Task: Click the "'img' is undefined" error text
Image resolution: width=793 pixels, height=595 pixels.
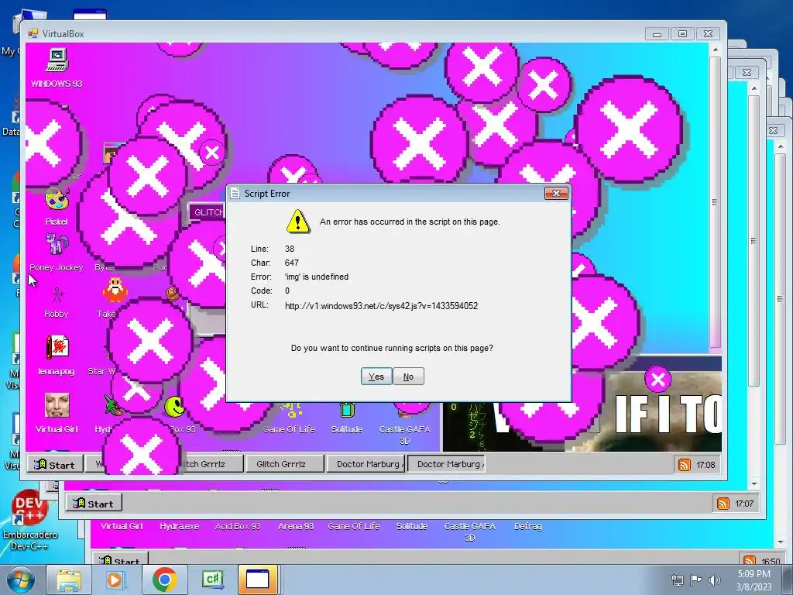Action: (x=317, y=277)
